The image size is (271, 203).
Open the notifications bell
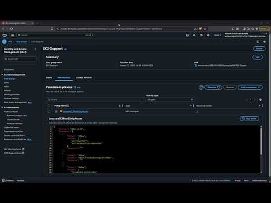[194, 35]
